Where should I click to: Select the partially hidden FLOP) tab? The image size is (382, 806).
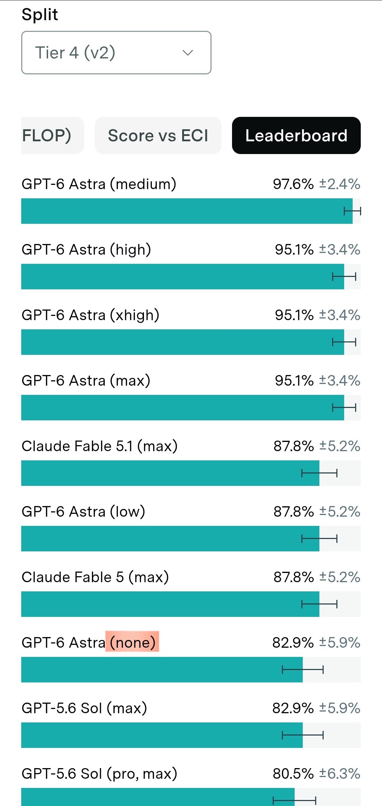[52, 135]
